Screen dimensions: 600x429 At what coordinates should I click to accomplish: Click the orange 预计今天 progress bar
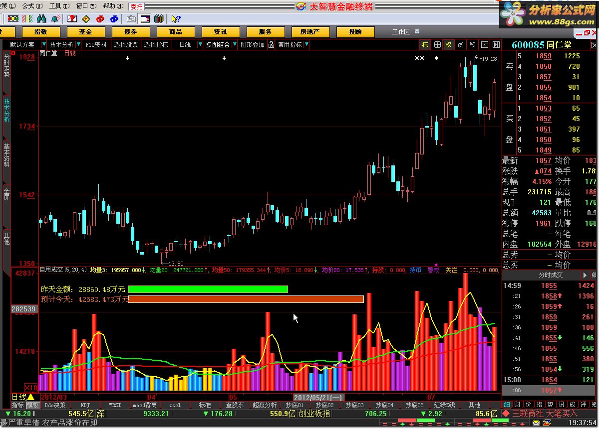pyautogui.click(x=246, y=299)
